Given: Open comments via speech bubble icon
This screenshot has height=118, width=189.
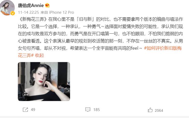Looking at the screenshot, I should click(88, 109).
